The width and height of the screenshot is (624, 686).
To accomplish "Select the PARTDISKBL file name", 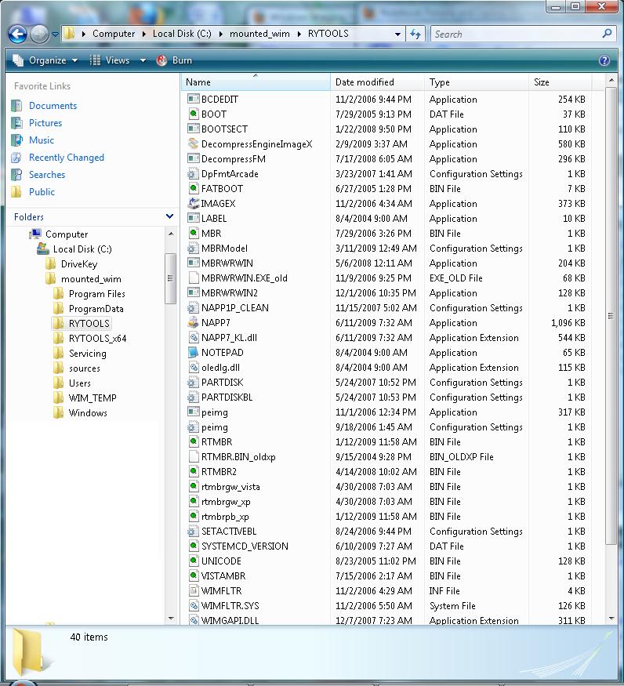I will click(227, 397).
